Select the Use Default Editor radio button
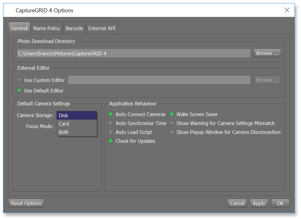 [x=19, y=91]
